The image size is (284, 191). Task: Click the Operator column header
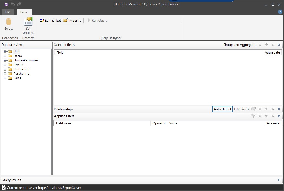tap(159, 123)
